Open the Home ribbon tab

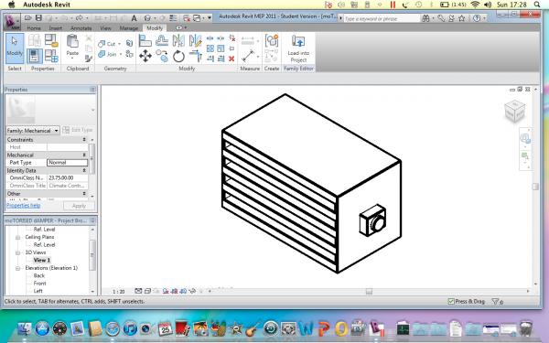point(34,28)
